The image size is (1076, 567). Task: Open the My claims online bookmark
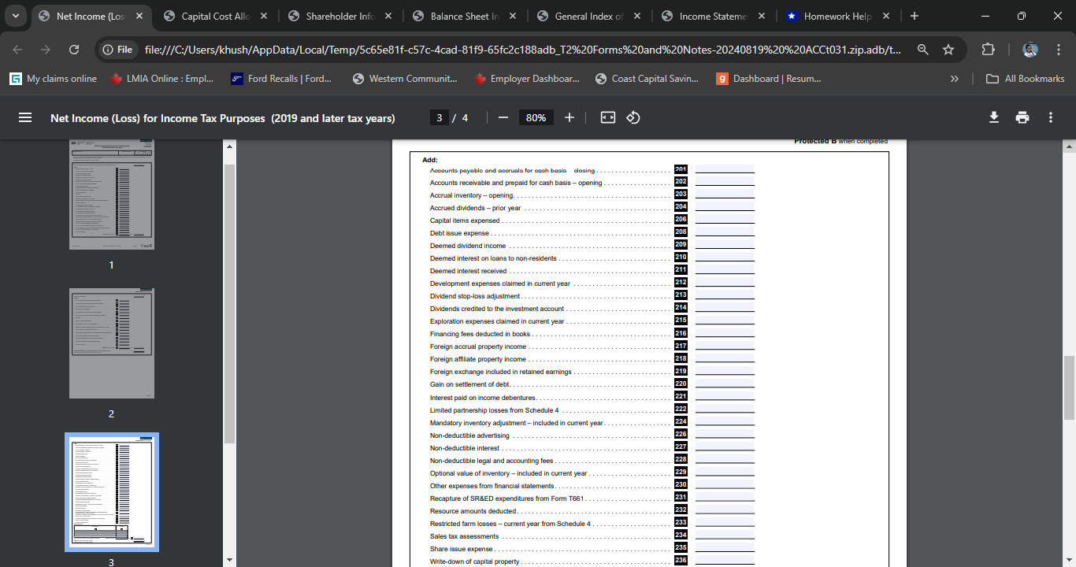pos(54,79)
